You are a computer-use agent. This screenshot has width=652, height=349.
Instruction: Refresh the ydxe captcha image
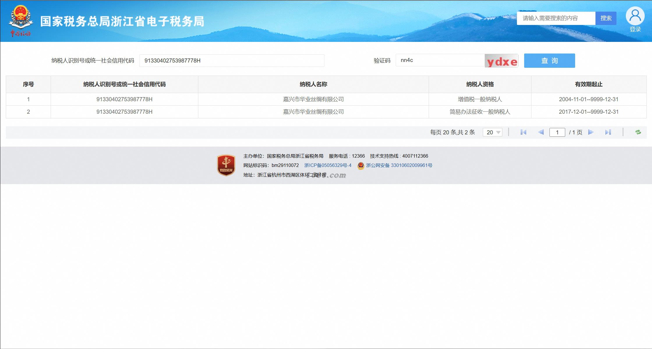pyautogui.click(x=501, y=61)
